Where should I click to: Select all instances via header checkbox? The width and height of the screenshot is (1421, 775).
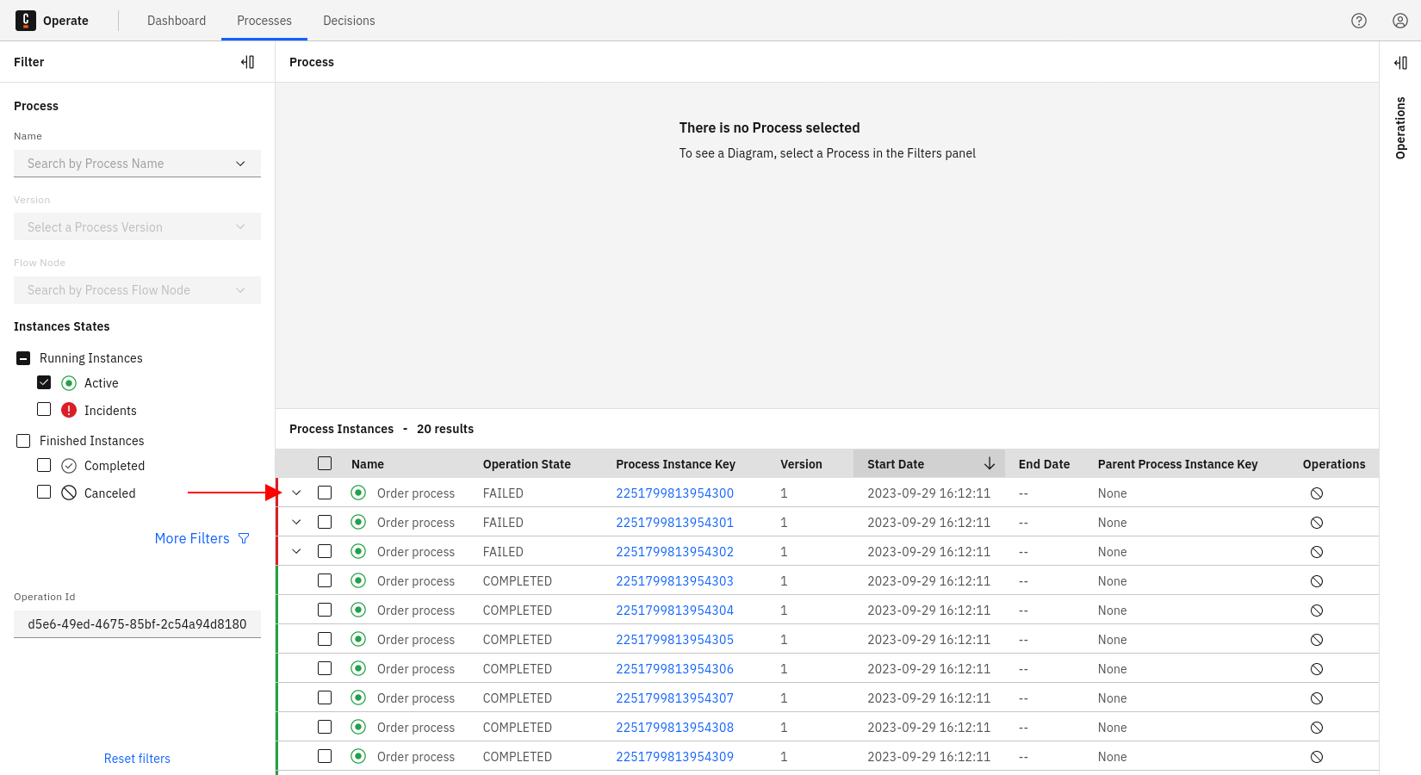coord(325,463)
